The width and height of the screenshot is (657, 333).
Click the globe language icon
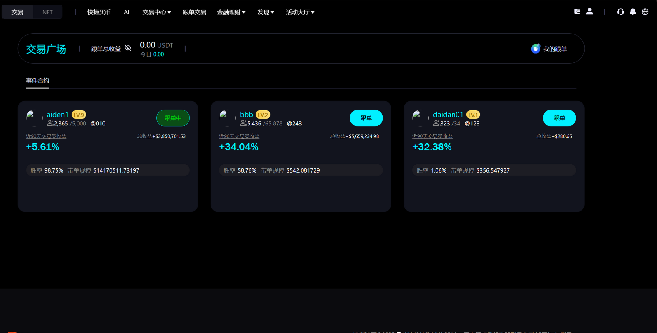645,12
